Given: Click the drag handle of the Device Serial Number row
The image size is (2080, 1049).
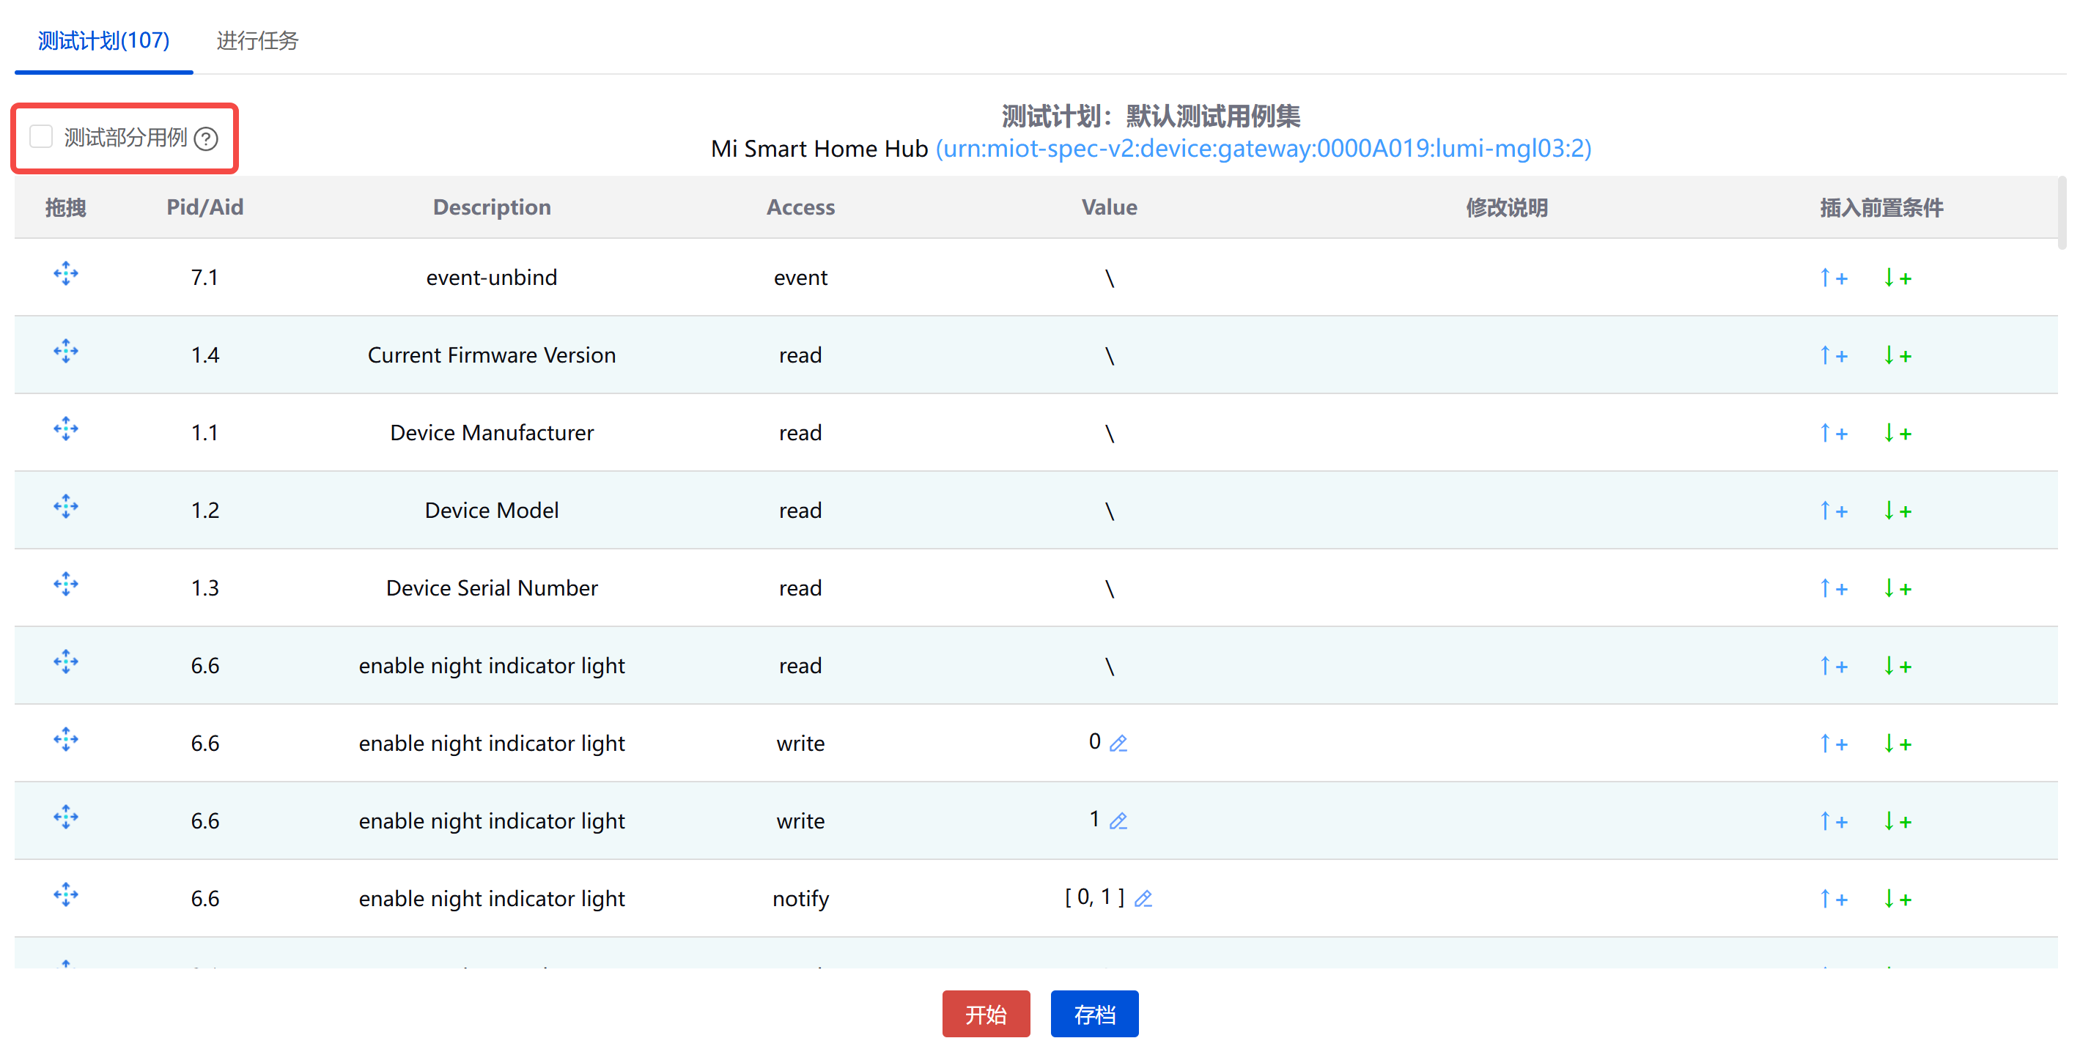Looking at the screenshot, I should [x=65, y=585].
